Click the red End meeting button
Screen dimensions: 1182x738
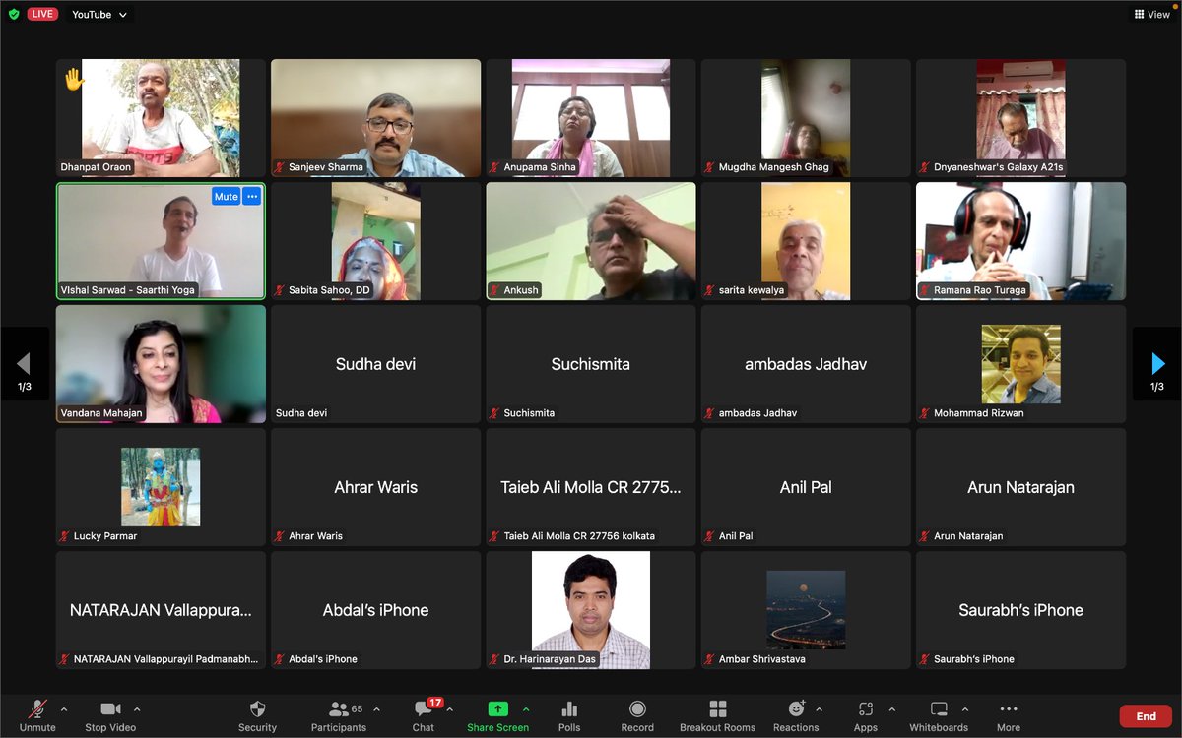click(x=1146, y=716)
